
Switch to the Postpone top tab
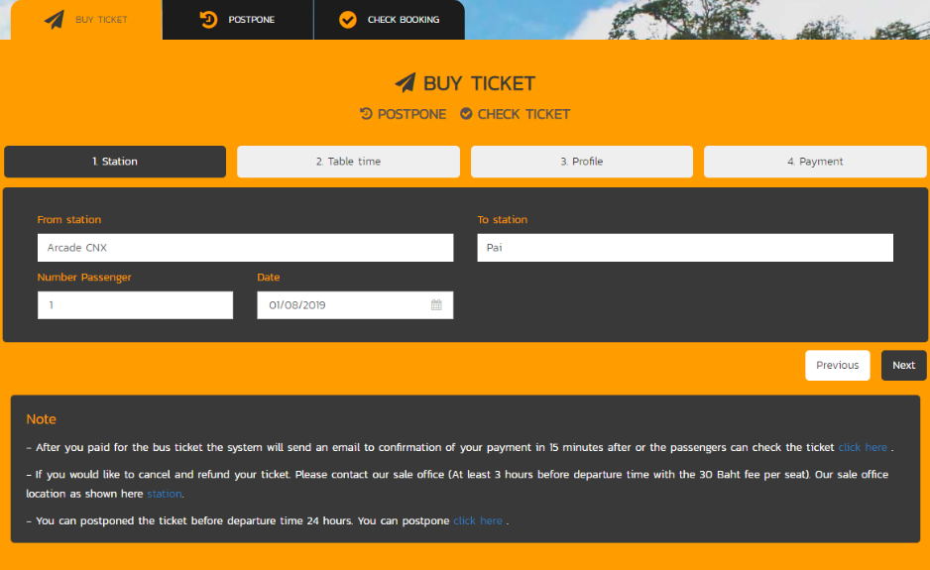(238, 20)
